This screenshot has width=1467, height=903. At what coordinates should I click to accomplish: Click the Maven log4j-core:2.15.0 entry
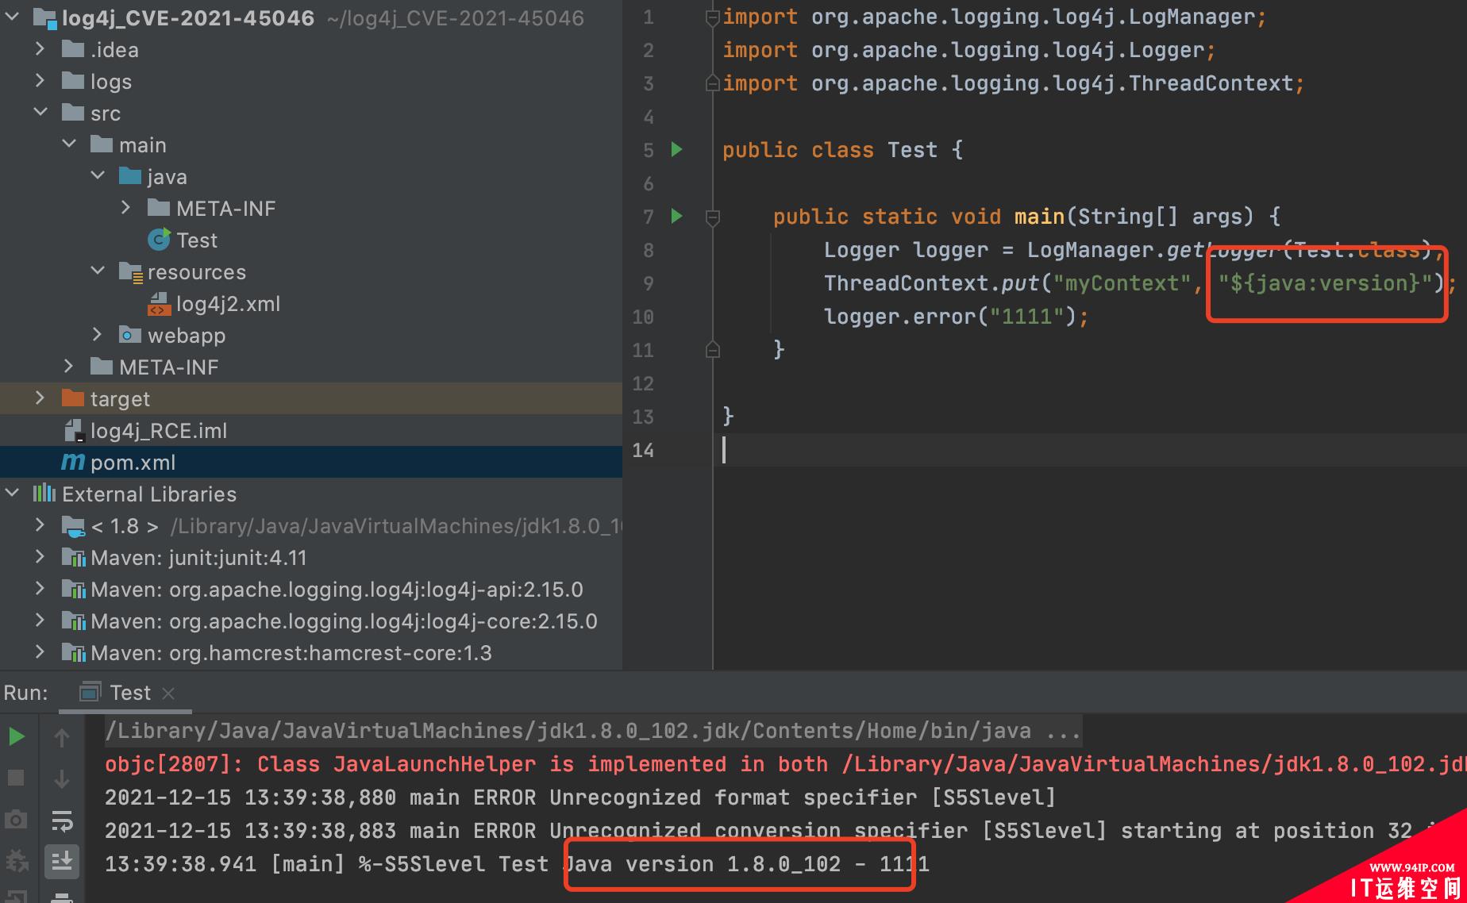pos(344,621)
